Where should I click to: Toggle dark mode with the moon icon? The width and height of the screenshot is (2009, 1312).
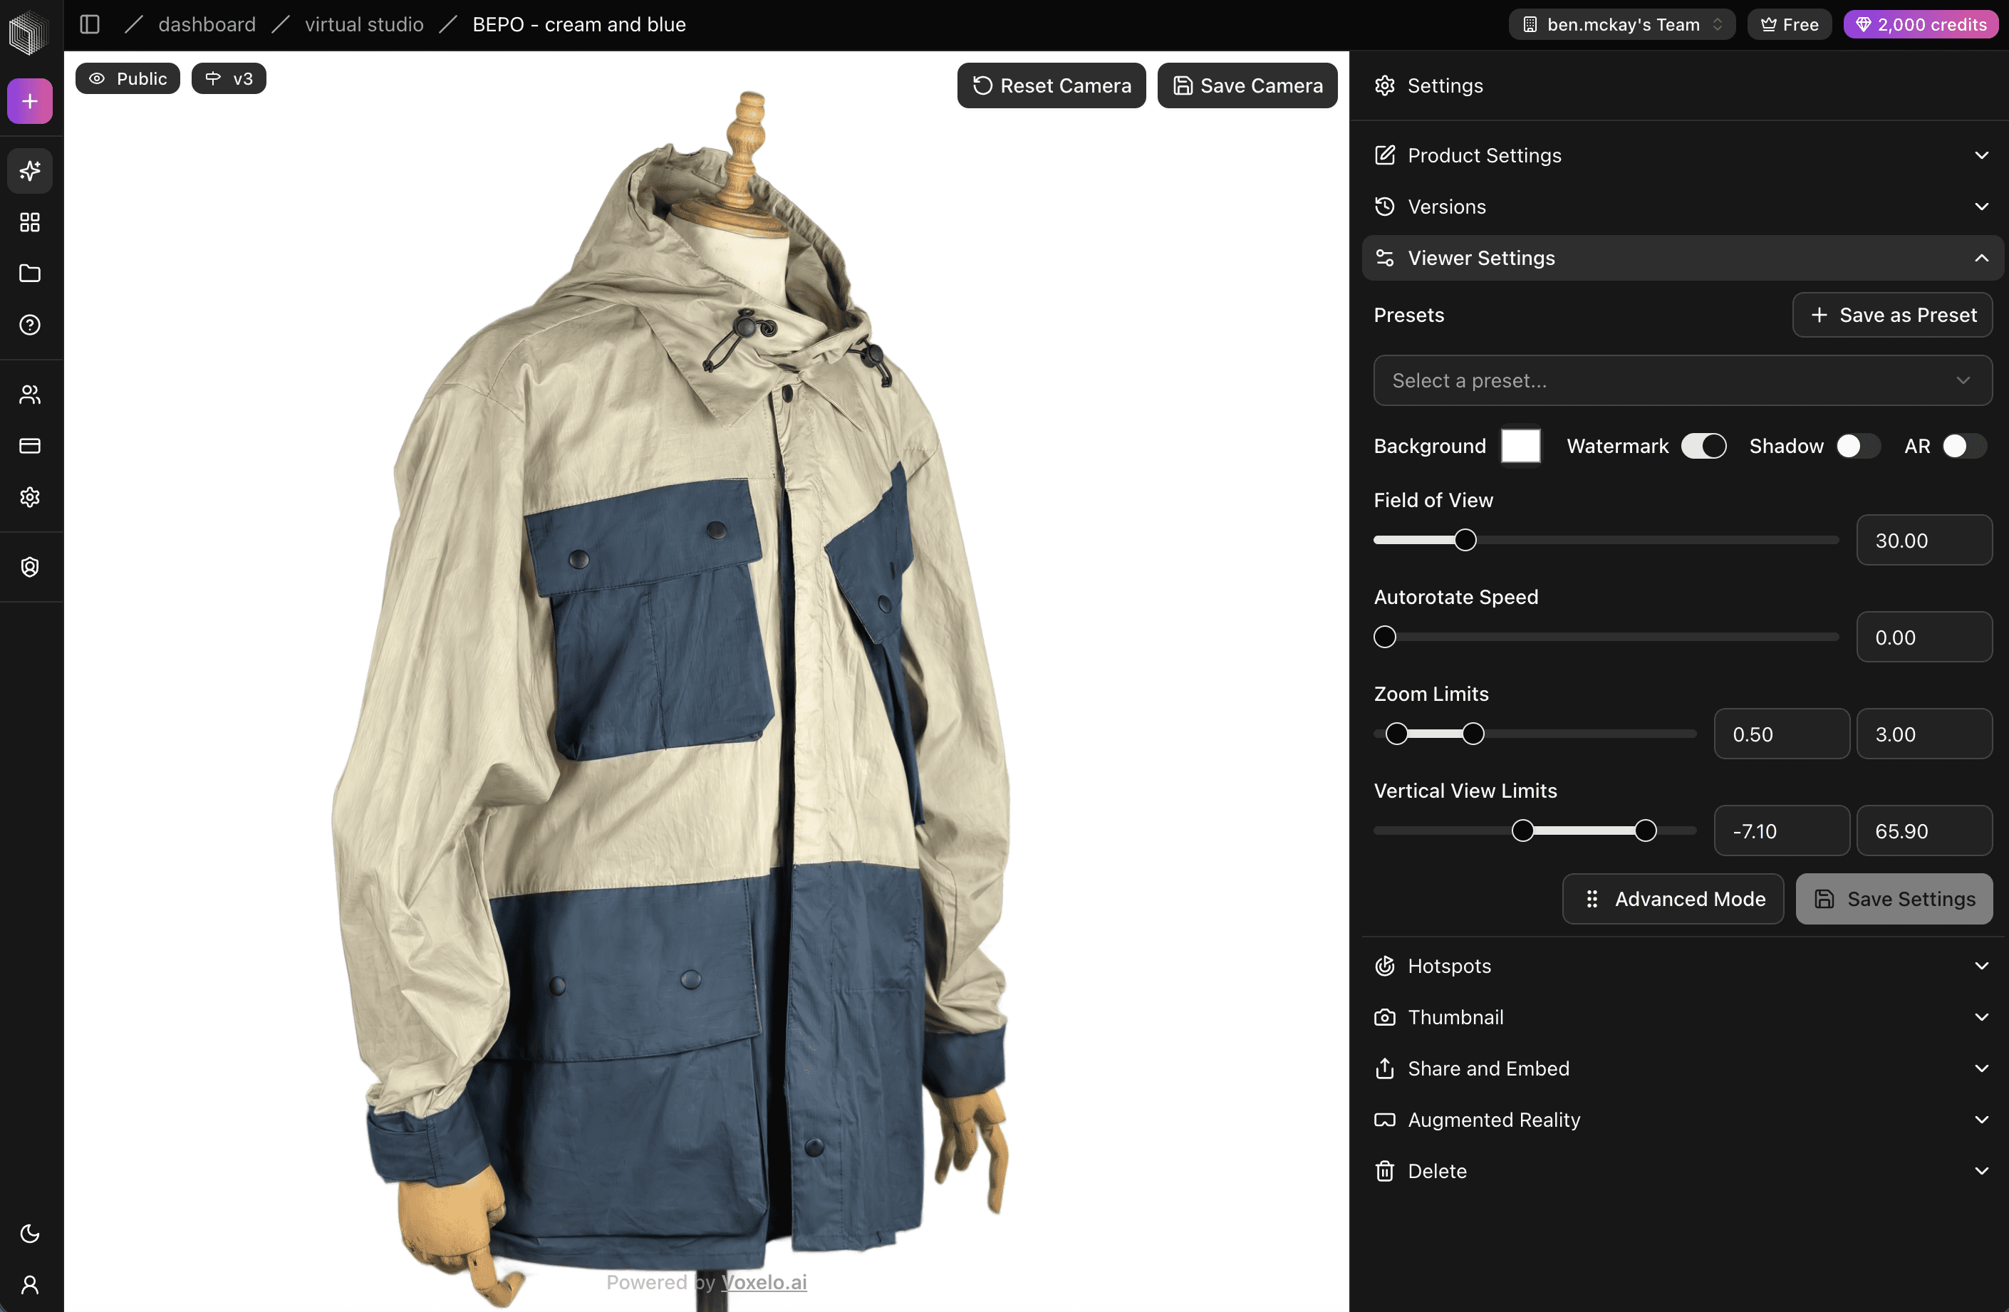29,1234
